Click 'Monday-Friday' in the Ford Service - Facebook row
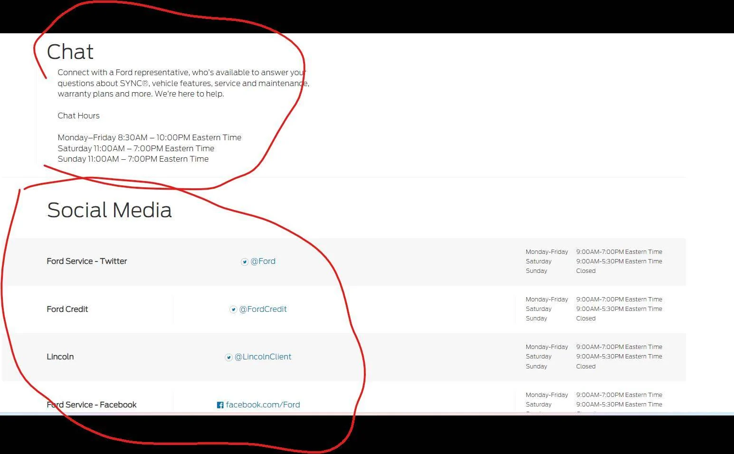Screen dimensions: 734x454 [x=547, y=395]
